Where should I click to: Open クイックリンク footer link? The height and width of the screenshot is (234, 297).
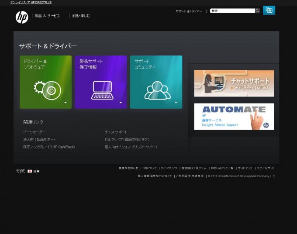click(x=169, y=168)
